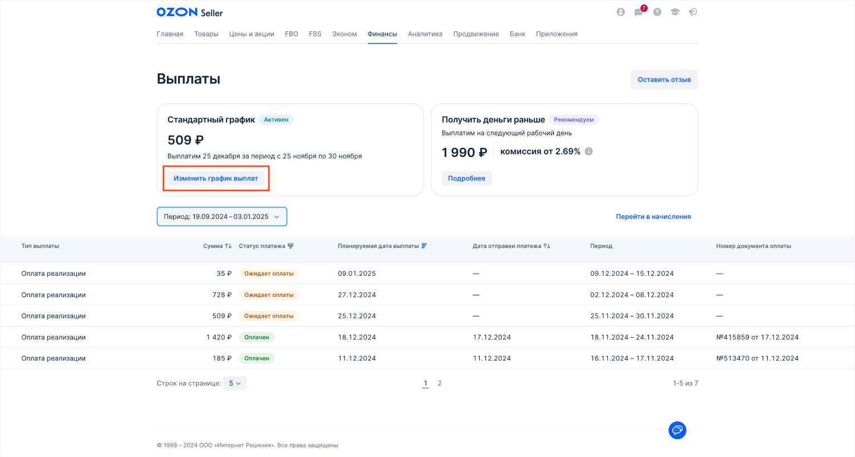Click the Рекомендуем badge
Image resolution: width=855 pixels, height=457 pixels.
coord(574,120)
